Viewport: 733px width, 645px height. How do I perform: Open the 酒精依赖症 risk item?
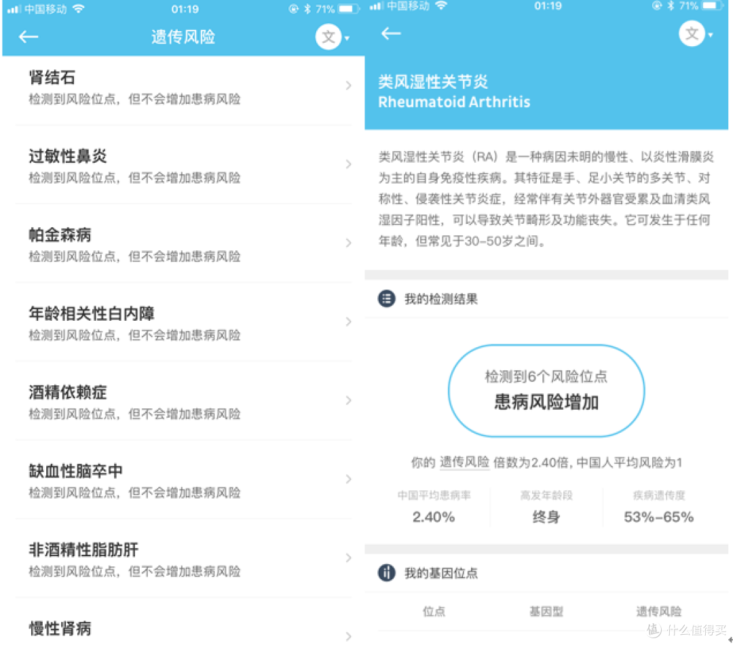click(x=183, y=402)
